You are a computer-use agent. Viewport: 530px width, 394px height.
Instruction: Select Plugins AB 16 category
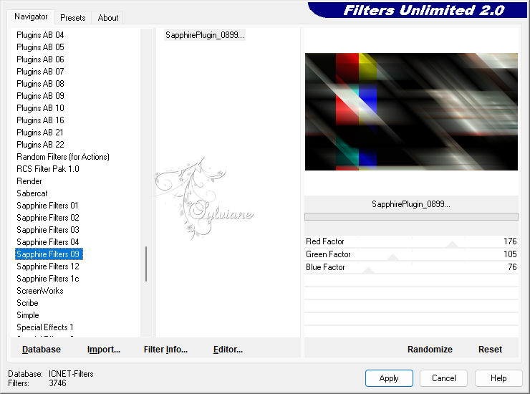pos(40,120)
